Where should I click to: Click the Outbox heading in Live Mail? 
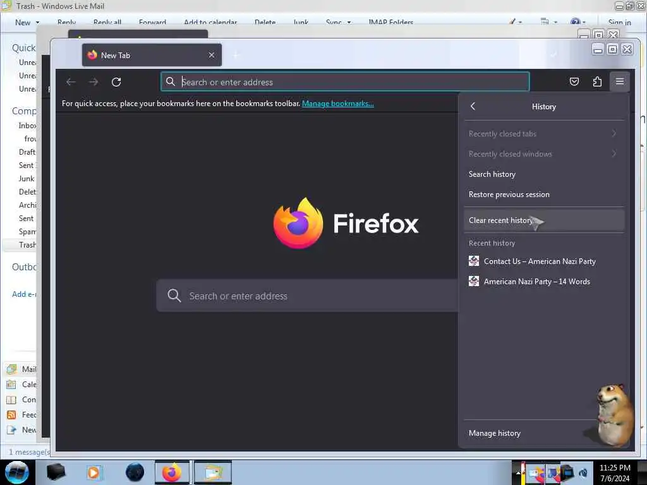24,267
